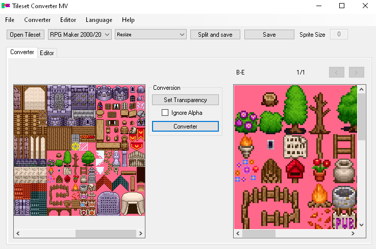Click right arrow of source tileset scrollbar
376x249 pixels.
point(140,233)
